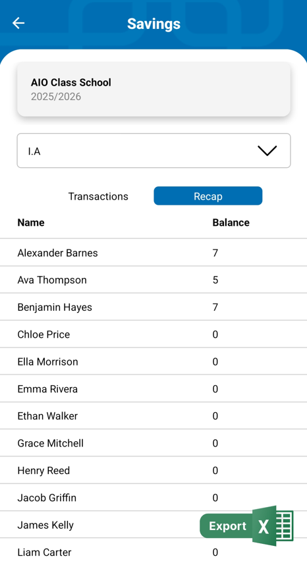Click the Excel spreadsheet icon
The width and height of the screenshot is (307, 563).
click(x=273, y=525)
